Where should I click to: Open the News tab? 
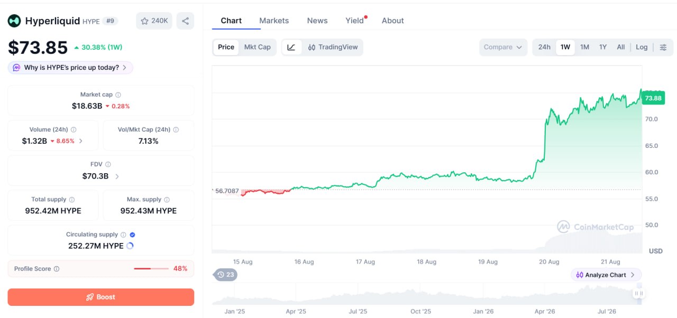317,21
